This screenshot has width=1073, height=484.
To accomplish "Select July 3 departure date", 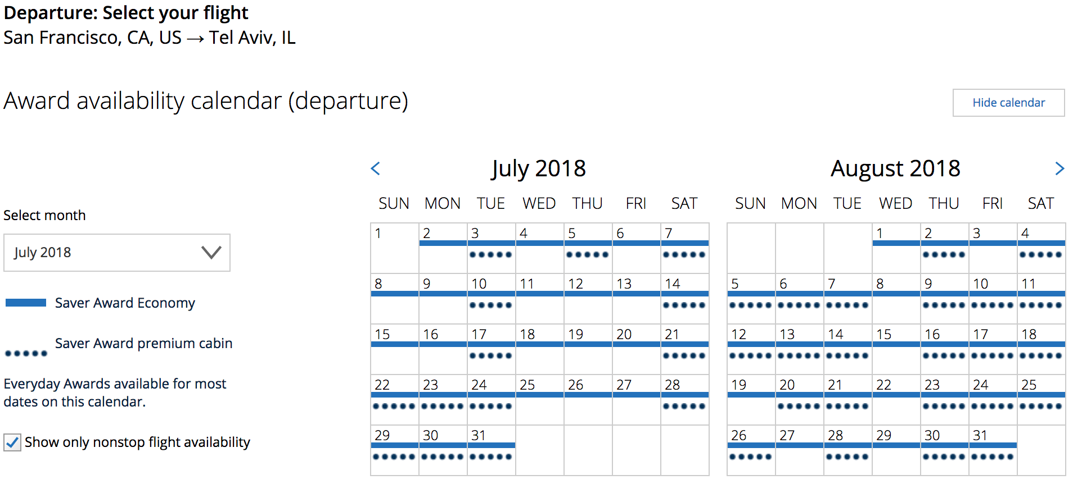I will coord(491,248).
